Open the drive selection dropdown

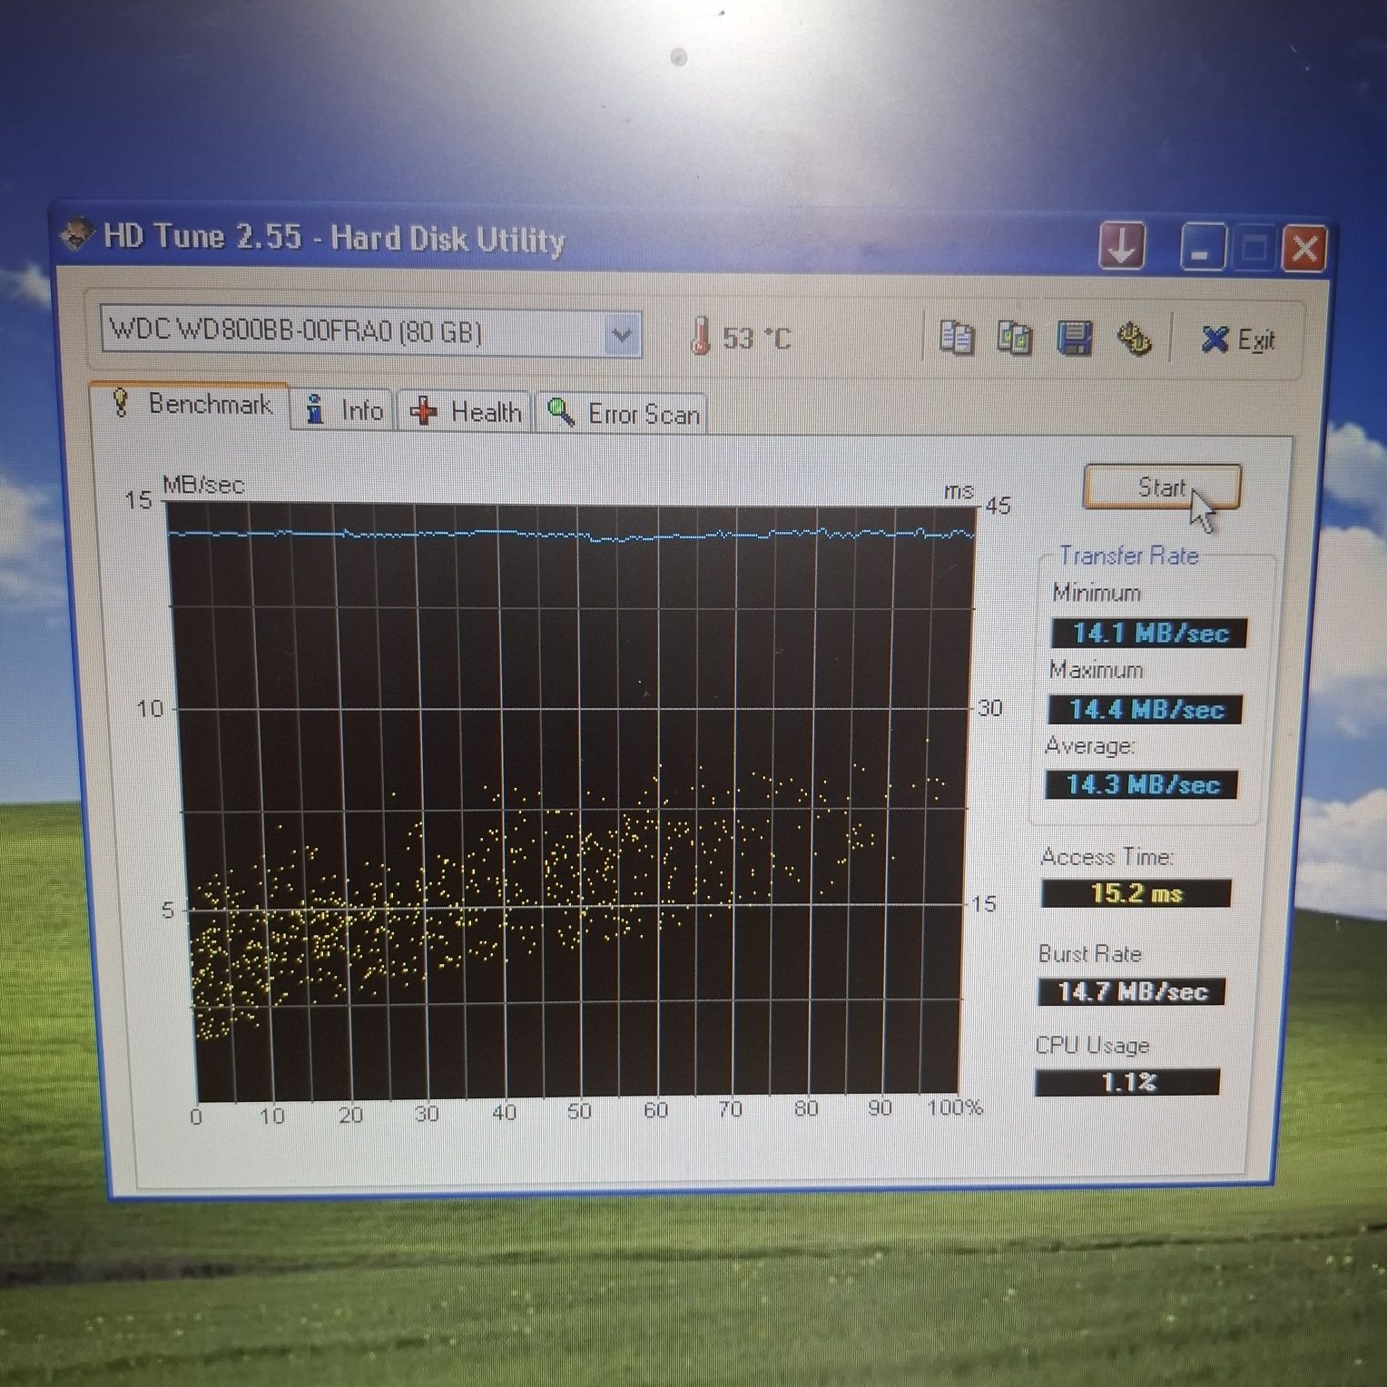[x=622, y=334]
